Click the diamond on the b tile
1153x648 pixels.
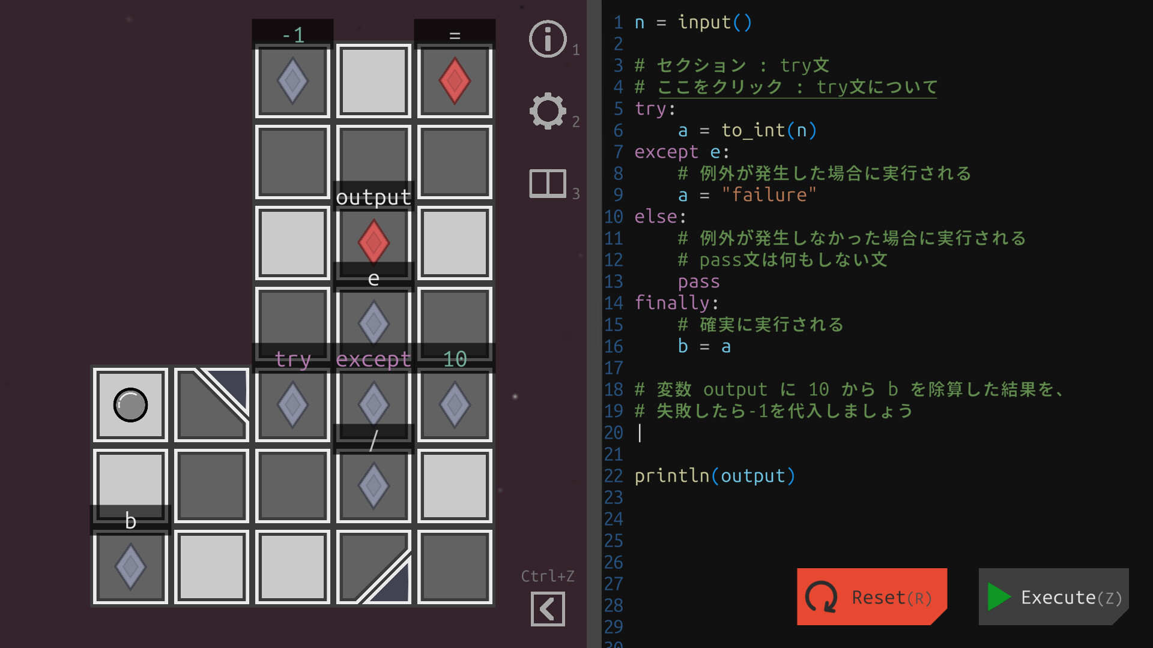coord(130,567)
